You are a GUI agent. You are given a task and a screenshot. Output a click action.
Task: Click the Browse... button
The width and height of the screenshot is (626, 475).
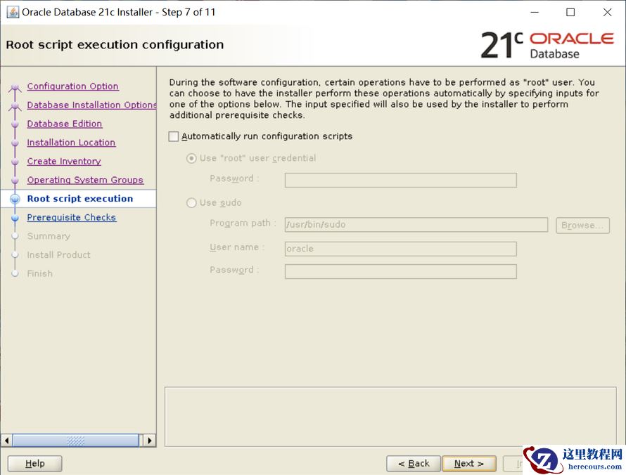pos(582,226)
